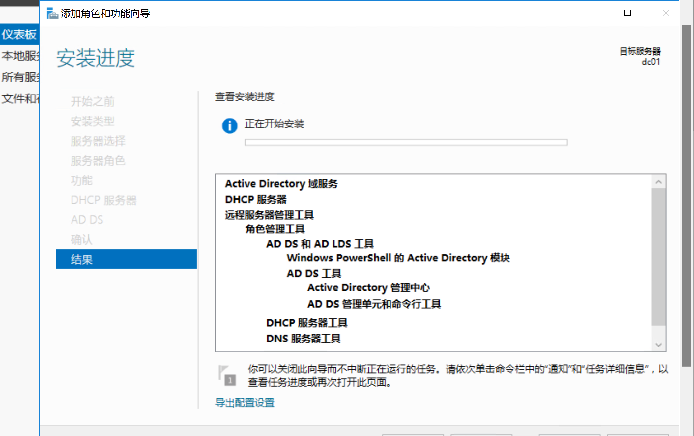Select the AD DS 和 AD LDS 工具 entry

point(320,244)
